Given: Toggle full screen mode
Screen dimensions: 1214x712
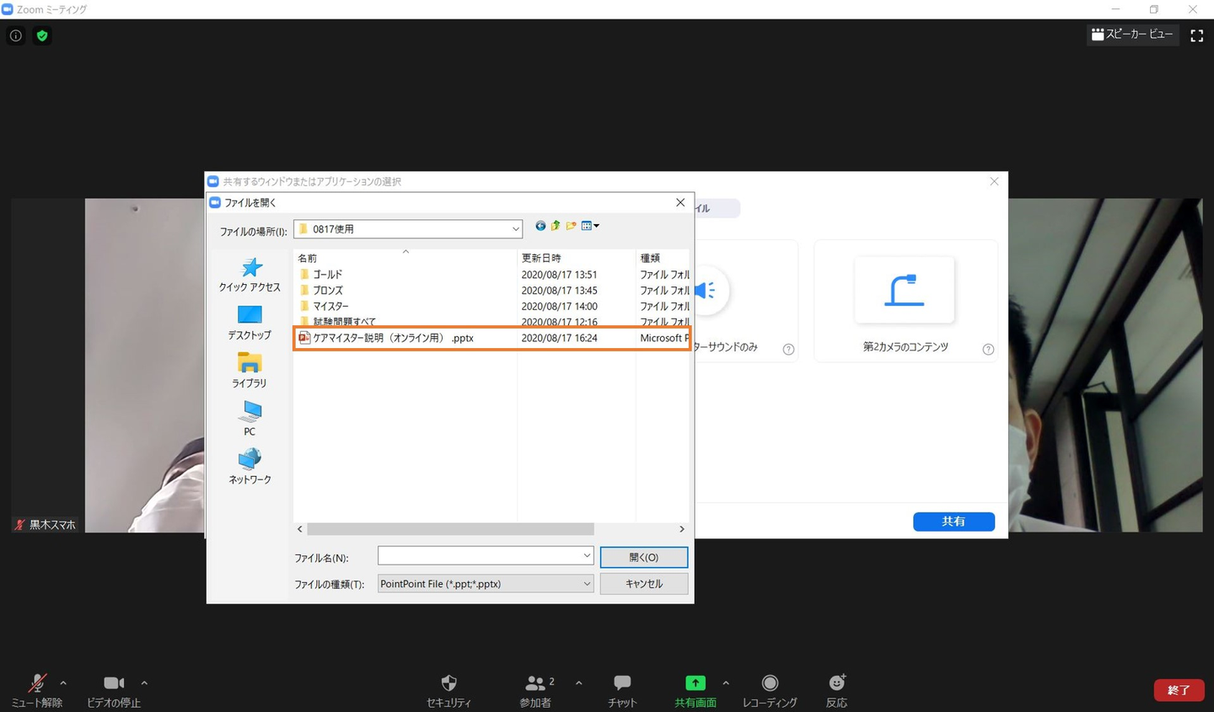Looking at the screenshot, I should 1196,35.
